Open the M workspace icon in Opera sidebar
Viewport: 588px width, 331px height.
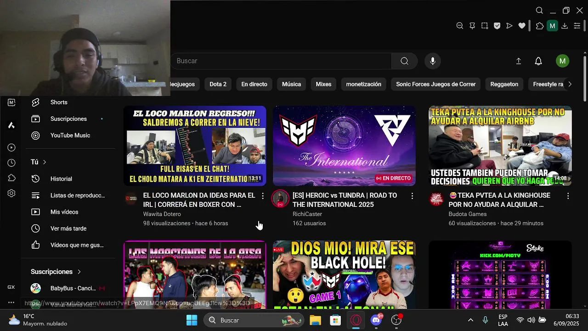11,103
